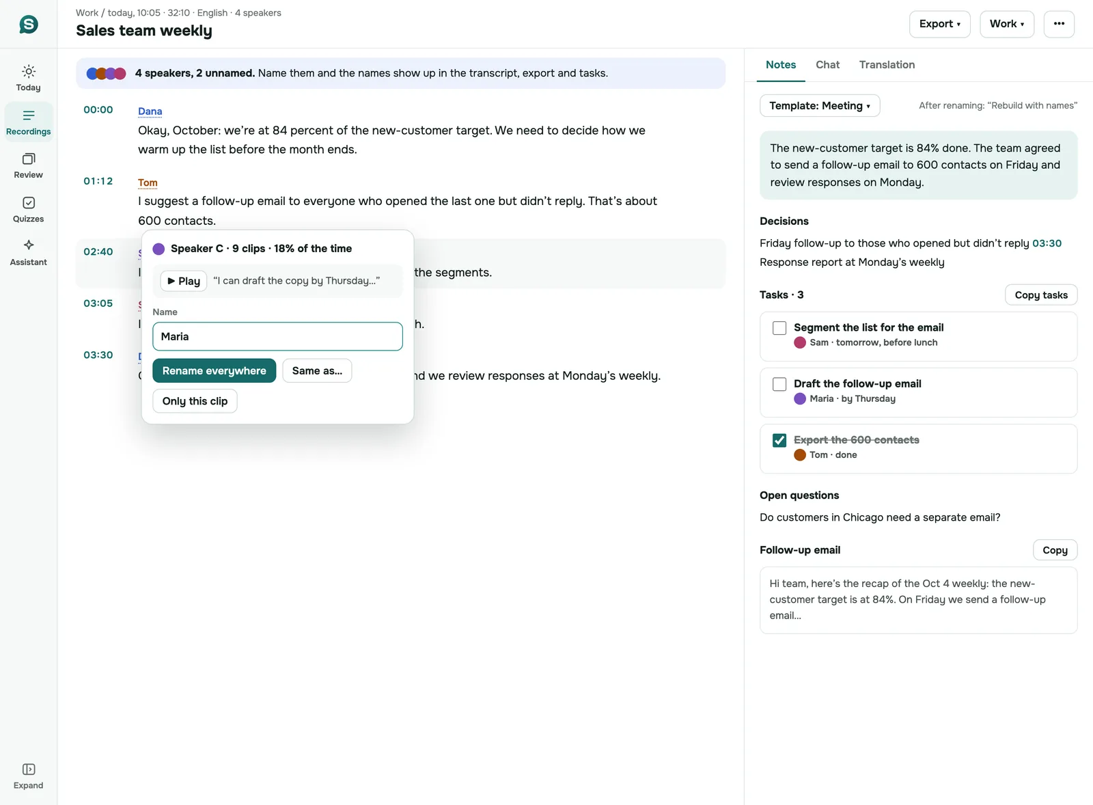This screenshot has height=805, width=1093.
Task: Click the 03:30 link in Decisions
Action: [1047, 243]
